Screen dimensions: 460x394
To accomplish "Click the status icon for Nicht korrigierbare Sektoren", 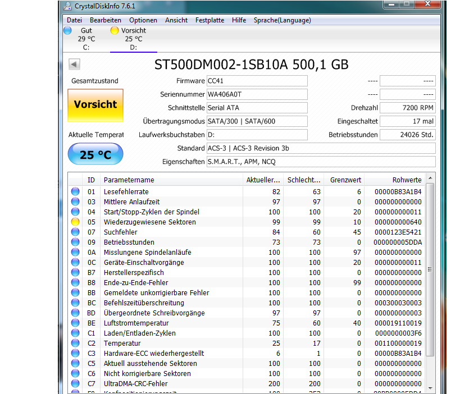I will tap(75, 373).
